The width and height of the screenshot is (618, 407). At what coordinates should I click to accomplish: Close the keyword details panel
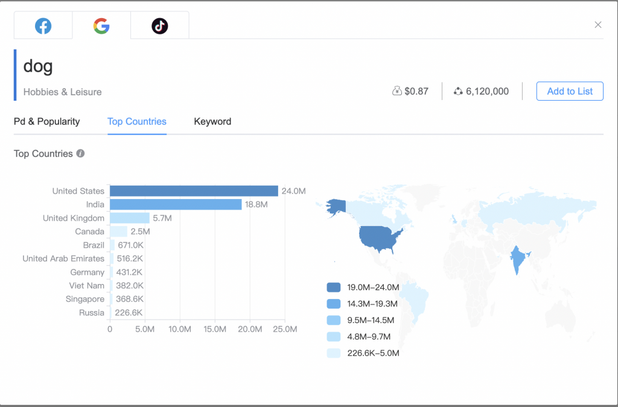597,25
